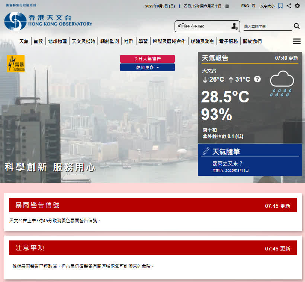Switch language to ENG
The image size is (305, 282).
point(245,6)
